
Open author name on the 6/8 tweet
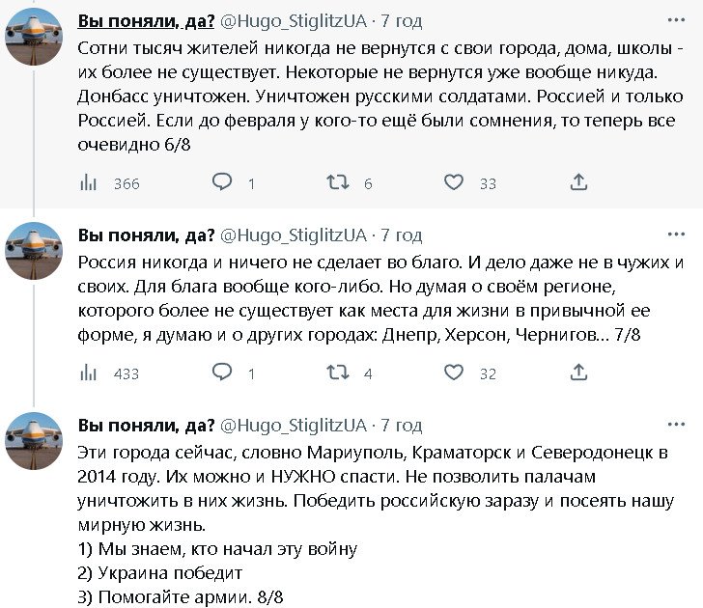pyautogui.click(x=146, y=20)
